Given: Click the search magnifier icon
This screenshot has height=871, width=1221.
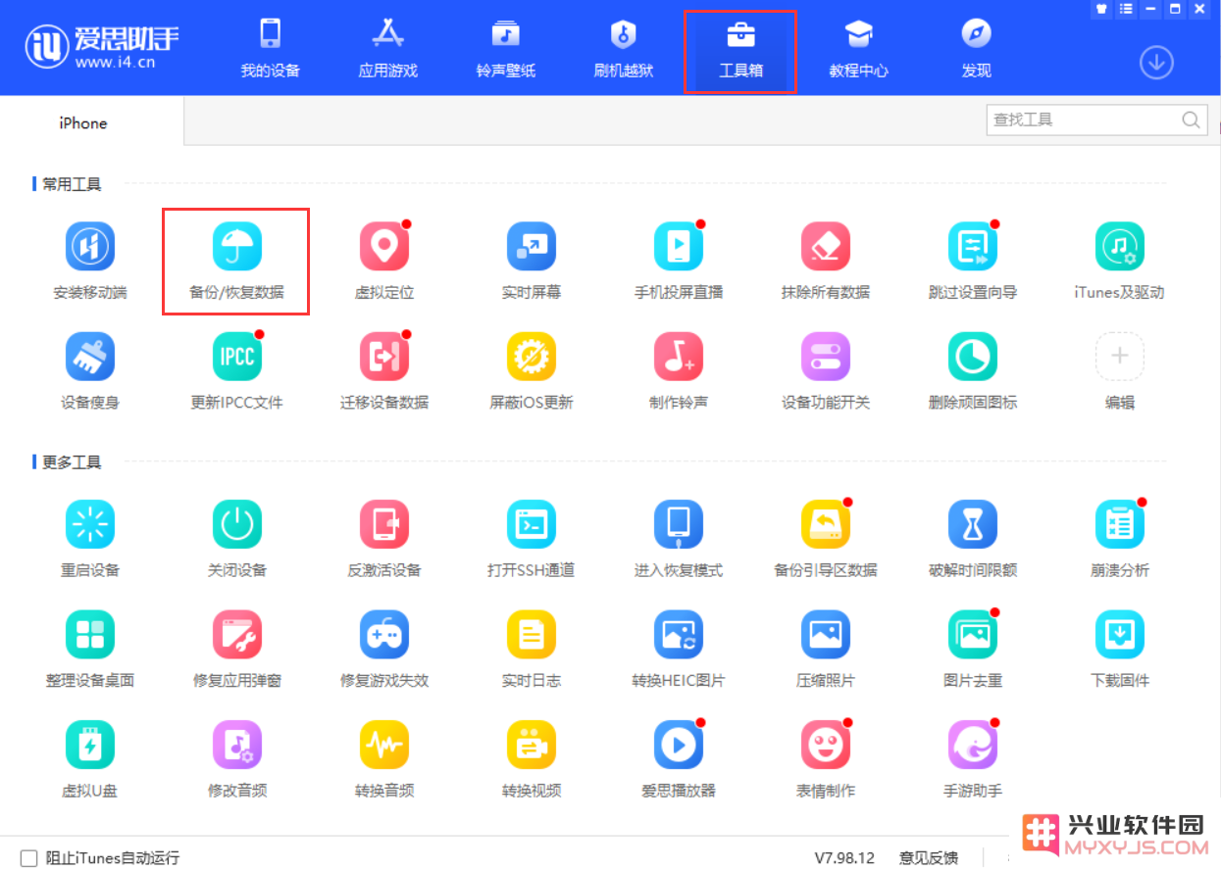Looking at the screenshot, I should pos(1192,120).
